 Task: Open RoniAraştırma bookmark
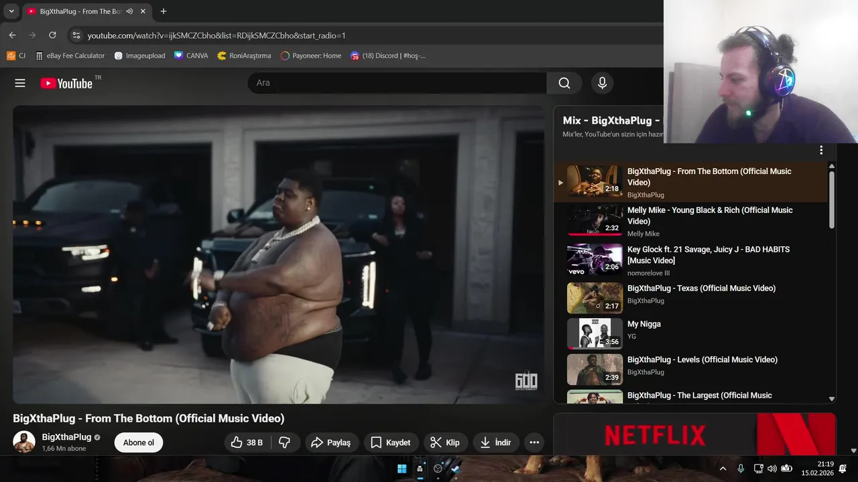coord(244,56)
